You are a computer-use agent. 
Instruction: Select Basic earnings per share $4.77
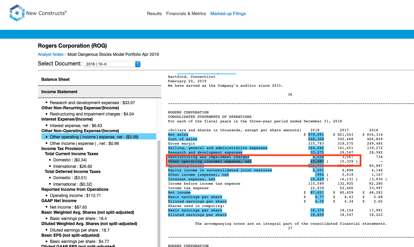tap(79, 242)
